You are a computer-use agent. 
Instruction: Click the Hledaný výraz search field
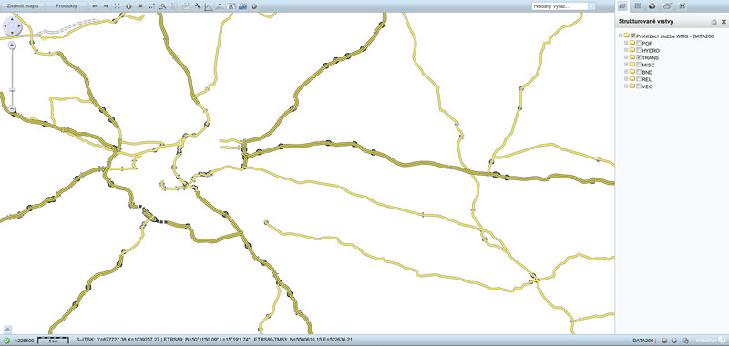coord(560,6)
